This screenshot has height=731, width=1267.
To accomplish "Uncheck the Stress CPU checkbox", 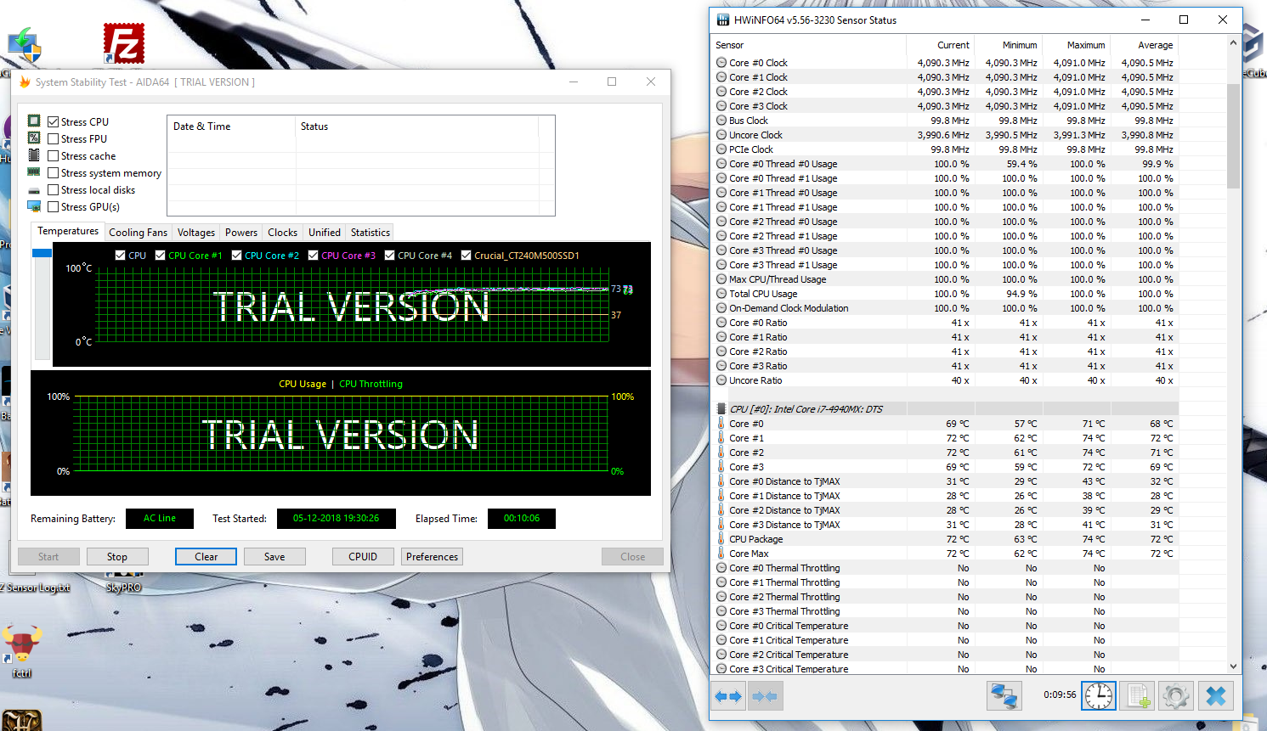I will click(54, 122).
